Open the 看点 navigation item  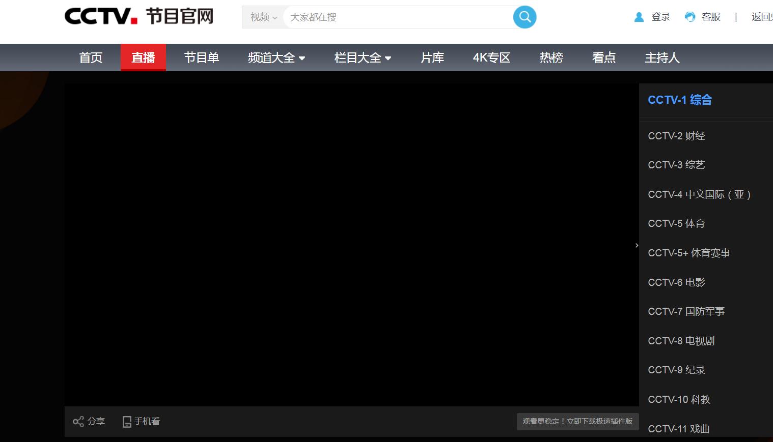pyautogui.click(x=604, y=57)
